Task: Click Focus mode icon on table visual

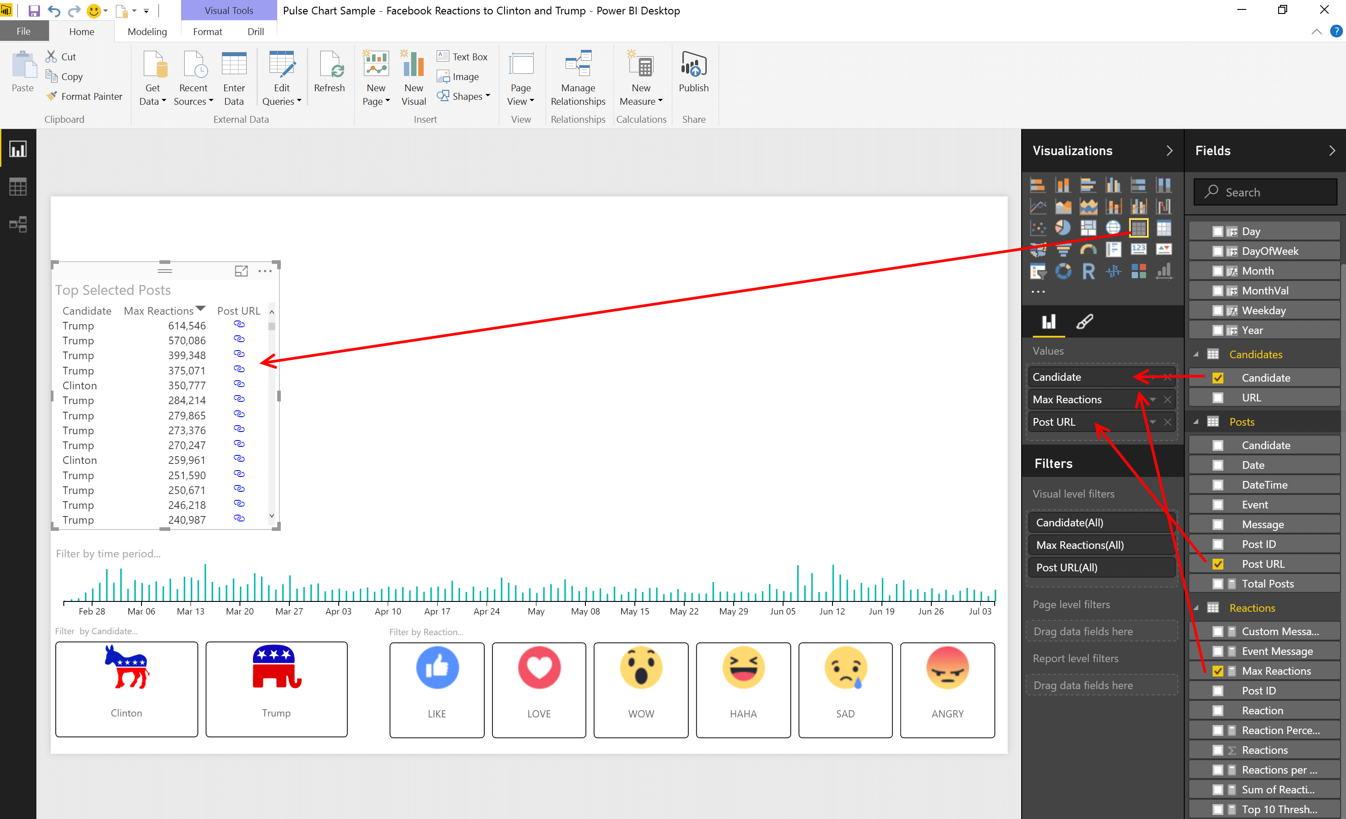Action: point(241,271)
